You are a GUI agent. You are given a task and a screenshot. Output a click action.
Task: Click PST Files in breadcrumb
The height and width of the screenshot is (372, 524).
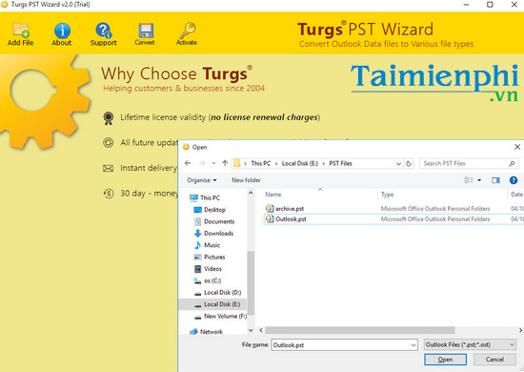tap(340, 164)
